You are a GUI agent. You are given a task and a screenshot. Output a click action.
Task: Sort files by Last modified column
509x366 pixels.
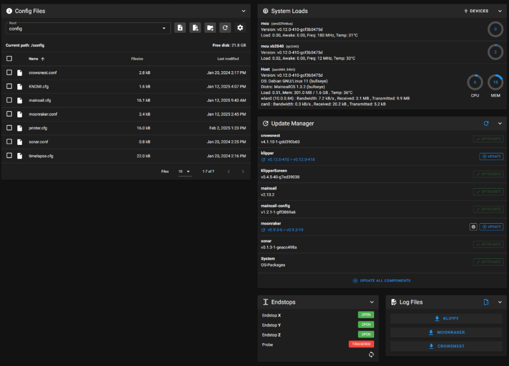(x=228, y=59)
